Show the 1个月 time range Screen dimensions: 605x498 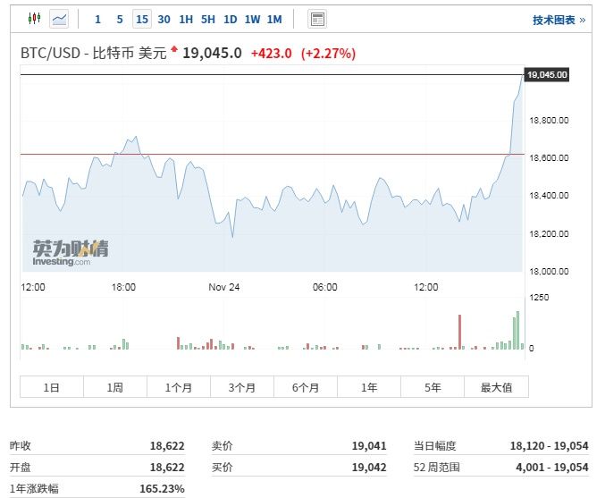(179, 386)
